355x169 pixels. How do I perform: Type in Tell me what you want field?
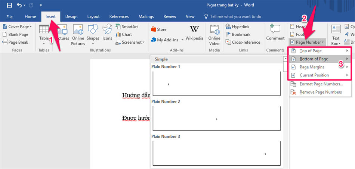[x=235, y=16]
